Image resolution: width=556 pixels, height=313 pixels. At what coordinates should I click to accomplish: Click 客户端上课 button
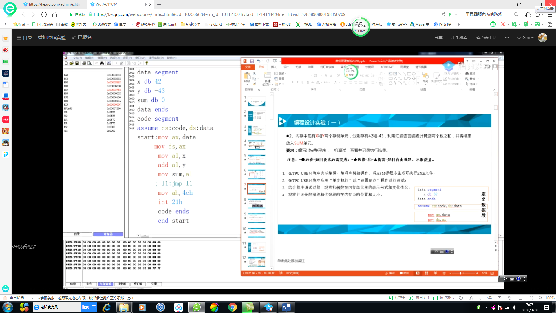(x=486, y=38)
